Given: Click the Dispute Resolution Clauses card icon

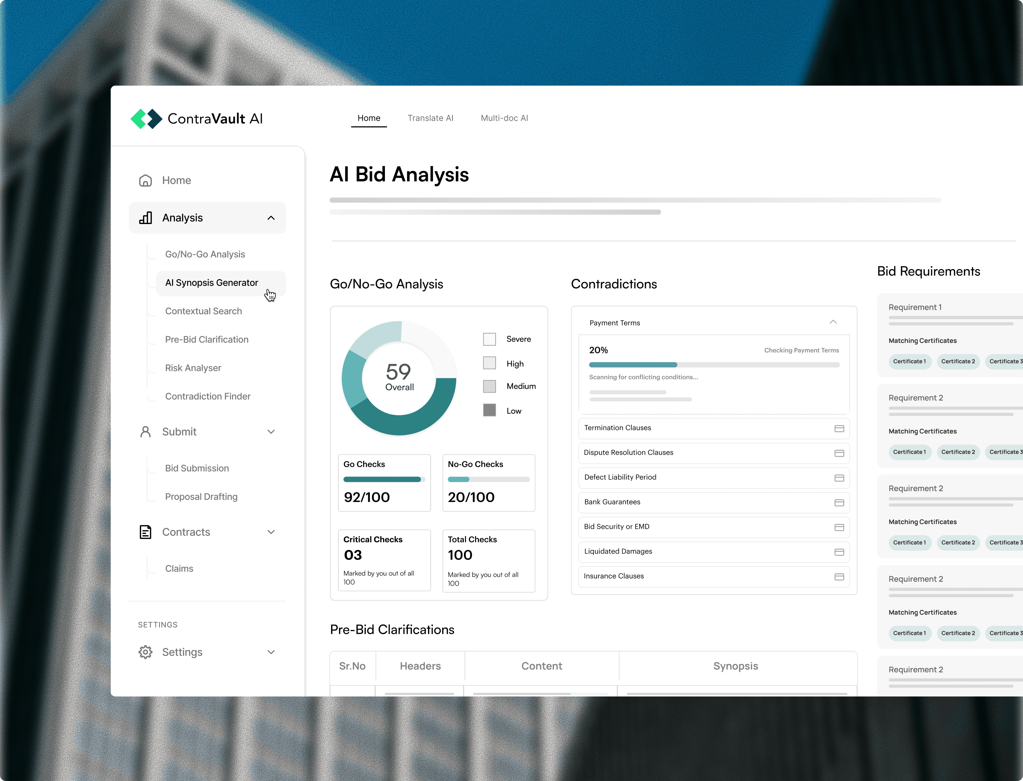Looking at the screenshot, I should click(839, 453).
